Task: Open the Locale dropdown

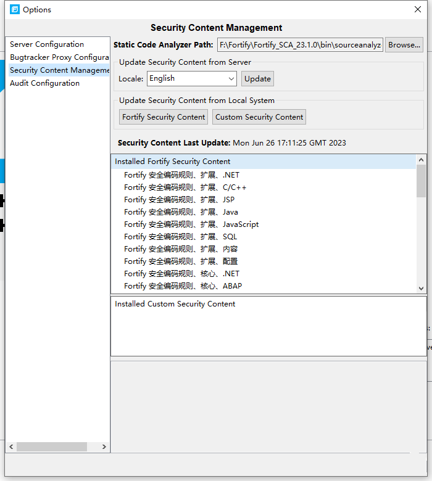Action: (192, 78)
